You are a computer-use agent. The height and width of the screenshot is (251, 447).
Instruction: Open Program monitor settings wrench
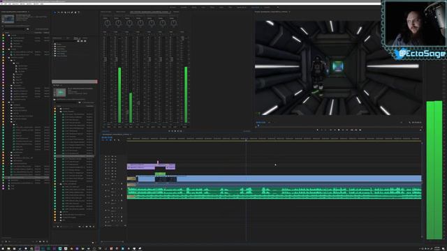click(x=410, y=123)
